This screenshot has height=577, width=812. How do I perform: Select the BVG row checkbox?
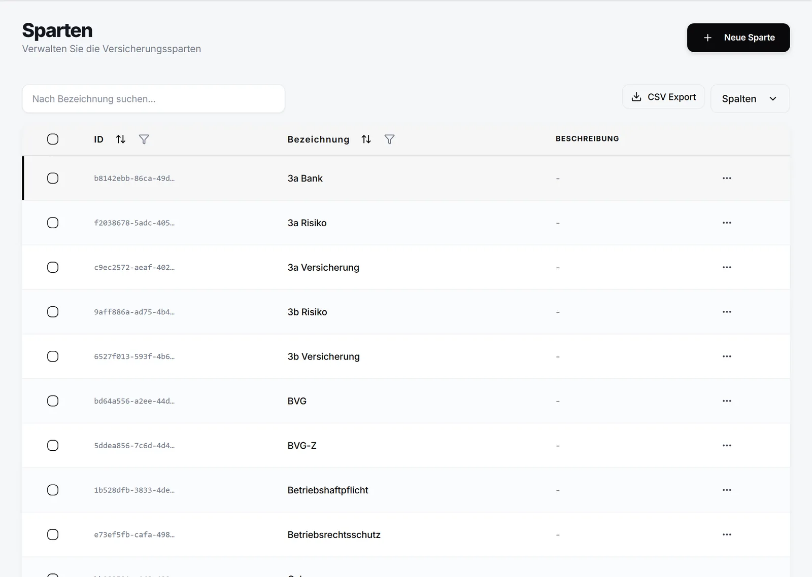point(53,401)
